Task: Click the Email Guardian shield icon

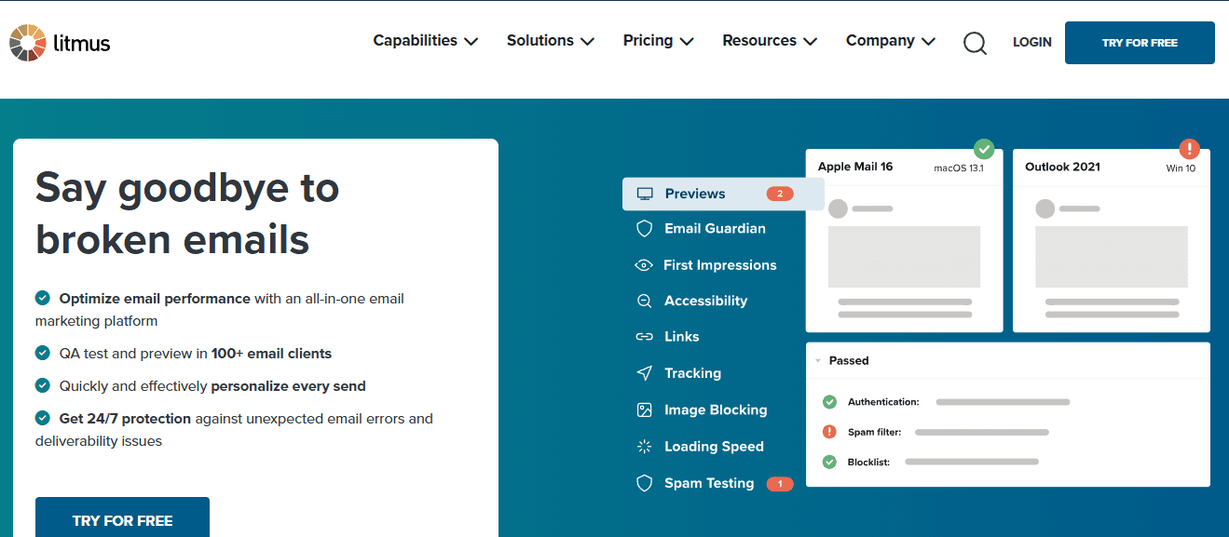Action: pyautogui.click(x=643, y=228)
